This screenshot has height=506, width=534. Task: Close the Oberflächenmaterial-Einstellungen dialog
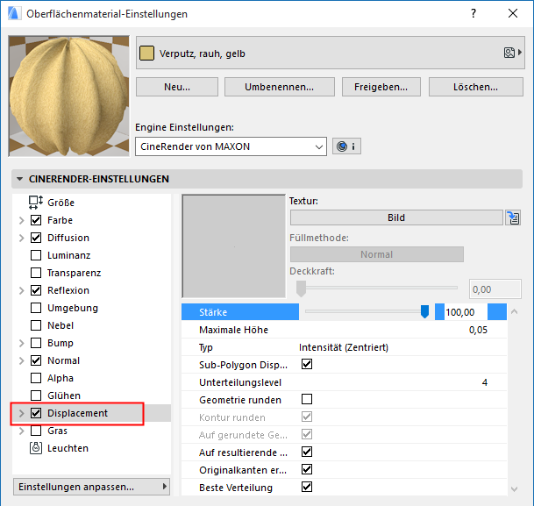click(513, 13)
